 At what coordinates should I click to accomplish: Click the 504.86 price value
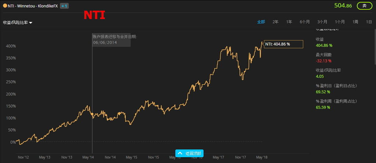[x=343, y=6]
